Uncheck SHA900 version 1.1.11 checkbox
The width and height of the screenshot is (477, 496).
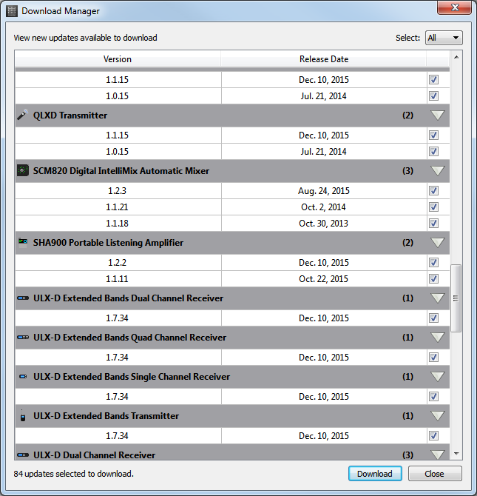pos(433,279)
